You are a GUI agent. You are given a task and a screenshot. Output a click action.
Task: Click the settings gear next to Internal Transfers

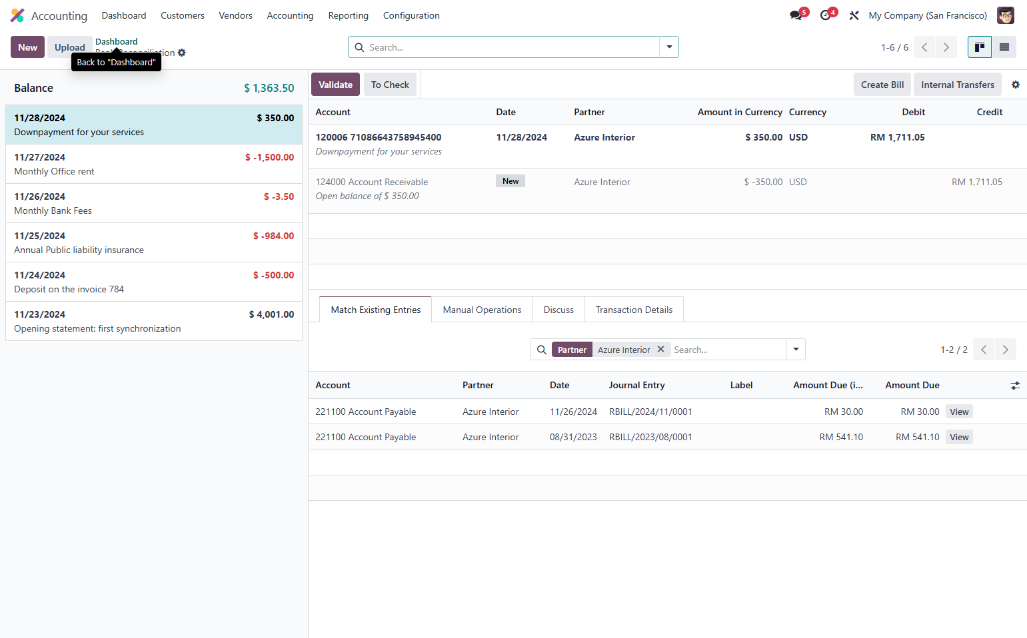tap(1016, 85)
